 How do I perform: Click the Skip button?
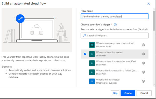coord(115,93)
